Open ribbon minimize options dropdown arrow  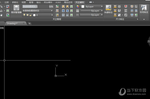coord(93,2)
